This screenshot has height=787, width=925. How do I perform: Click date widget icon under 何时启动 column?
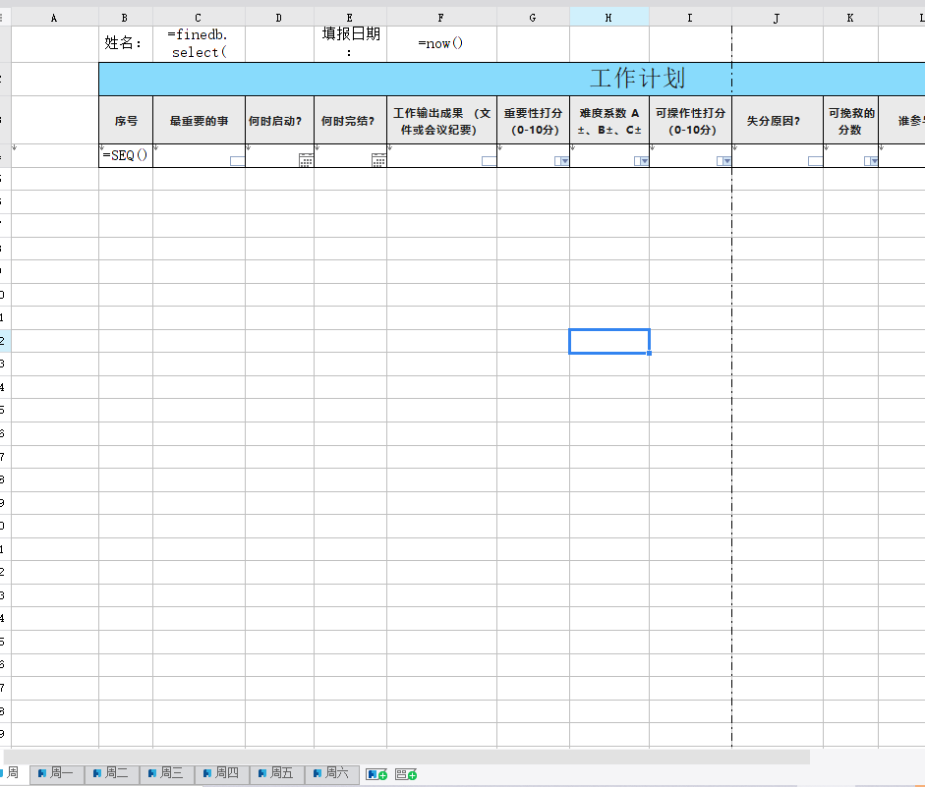pos(306,160)
